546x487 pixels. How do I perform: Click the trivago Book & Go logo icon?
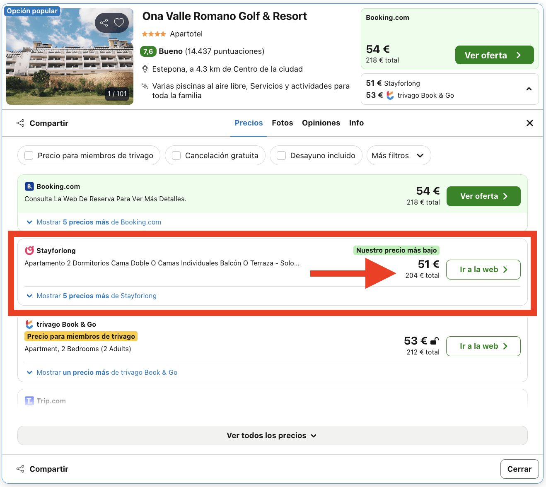[29, 324]
